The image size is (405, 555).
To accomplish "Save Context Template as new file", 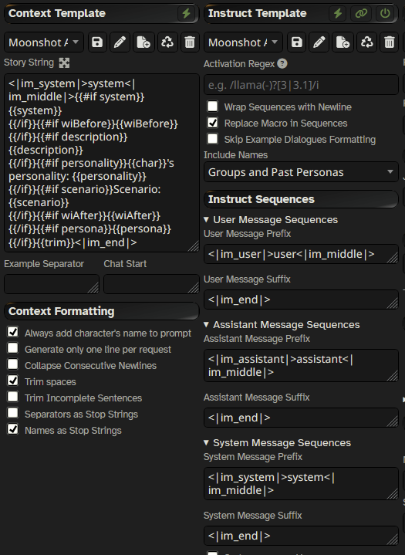I will click(x=143, y=42).
